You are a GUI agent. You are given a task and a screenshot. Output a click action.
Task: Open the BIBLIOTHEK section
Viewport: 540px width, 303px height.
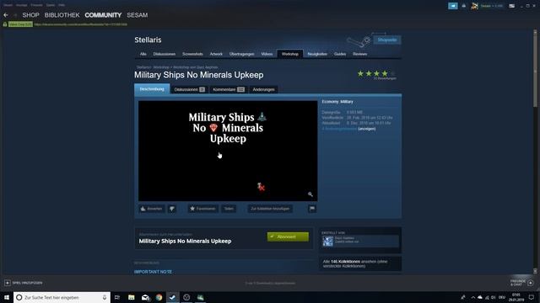coord(62,15)
